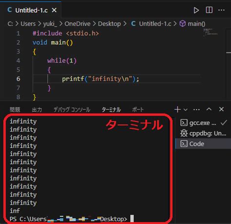The width and height of the screenshot is (231, 224).
Task: Maximize the panel with the up chevron
Action: [x=209, y=109]
